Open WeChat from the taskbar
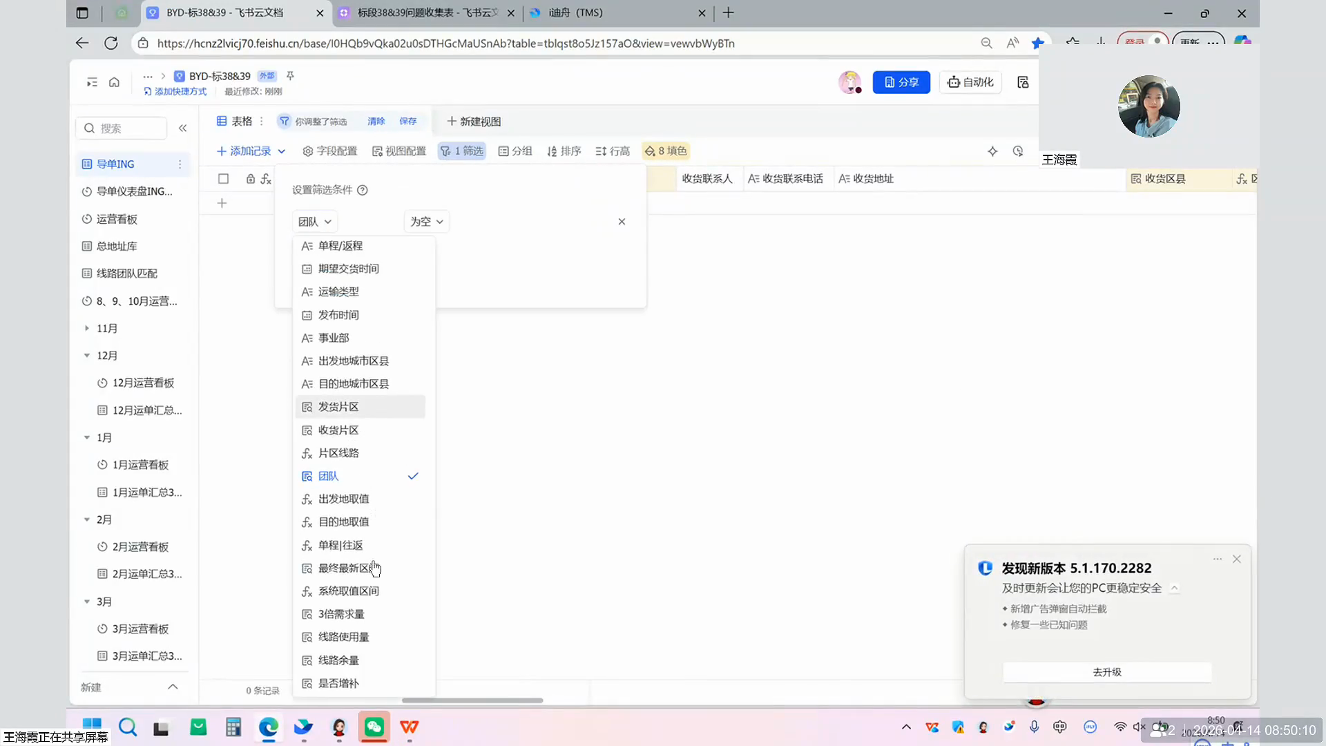Image resolution: width=1326 pixels, height=746 pixels. click(374, 727)
